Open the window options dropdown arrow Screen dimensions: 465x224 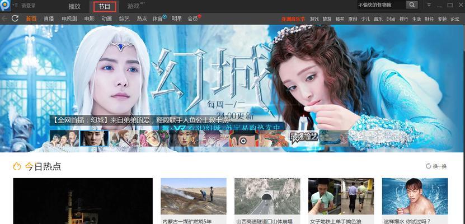coord(429,5)
